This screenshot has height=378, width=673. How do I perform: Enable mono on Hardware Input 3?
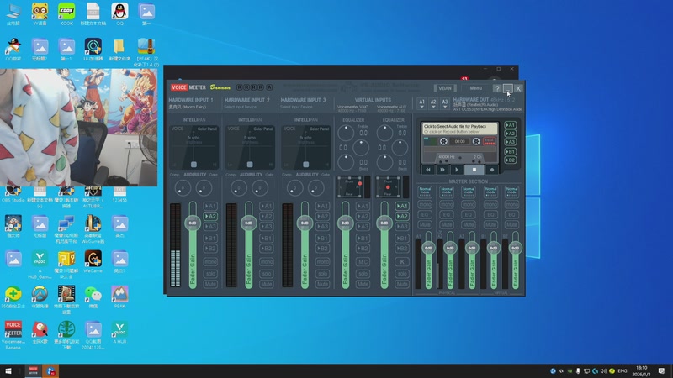pyautogui.click(x=322, y=261)
